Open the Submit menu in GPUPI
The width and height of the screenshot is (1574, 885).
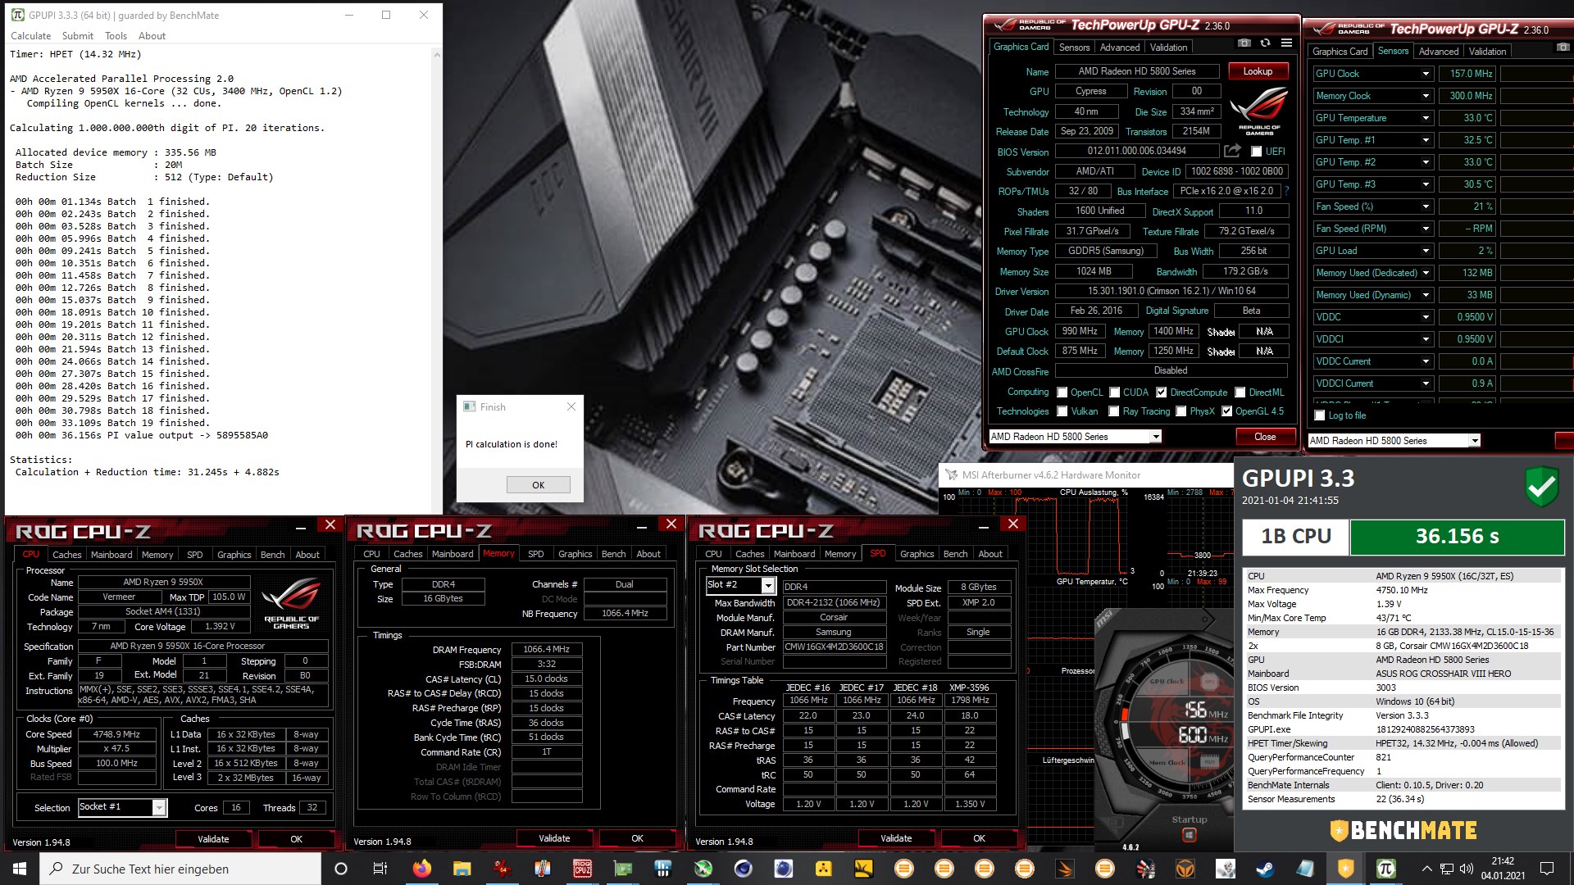[x=77, y=36]
